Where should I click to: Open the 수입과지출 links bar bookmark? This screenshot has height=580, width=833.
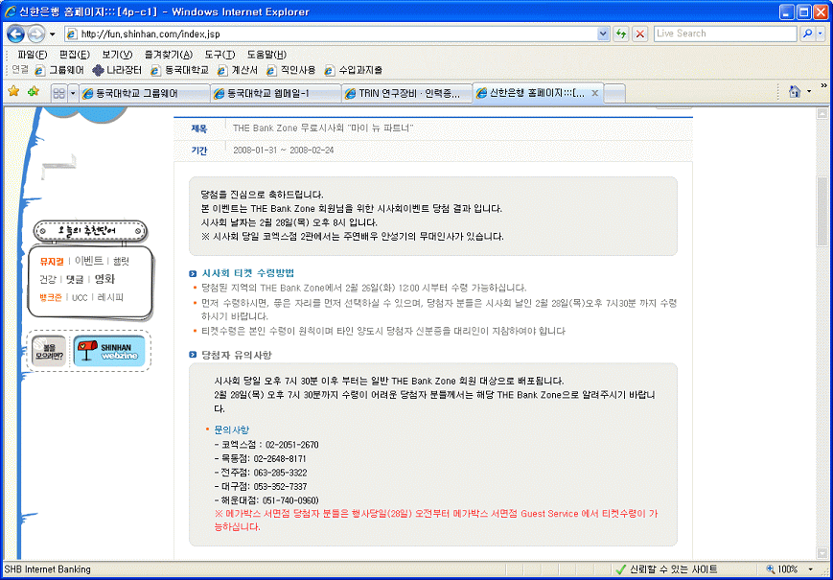point(354,70)
